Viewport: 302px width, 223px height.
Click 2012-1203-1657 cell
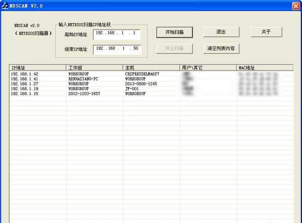click(84, 94)
